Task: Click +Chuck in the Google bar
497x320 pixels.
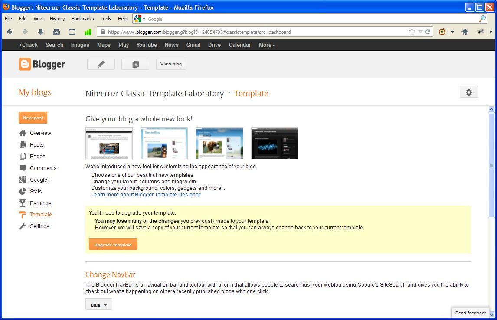Action: click(28, 45)
